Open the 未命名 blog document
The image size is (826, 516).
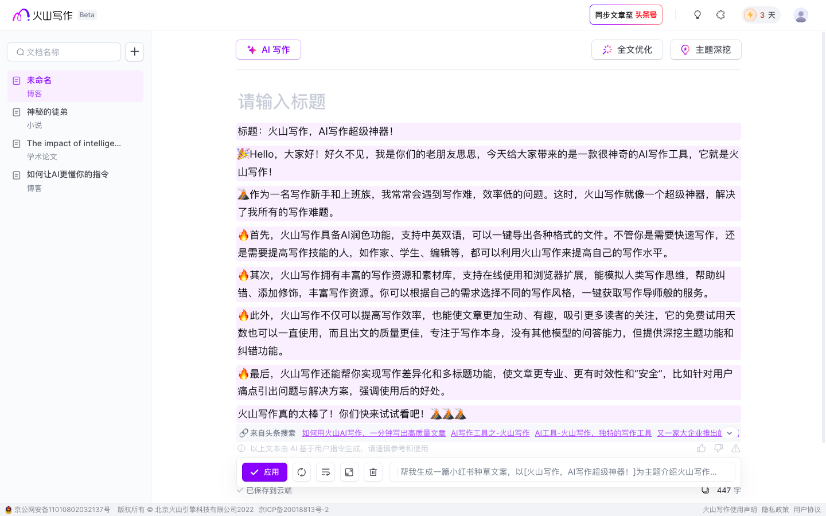75,86
